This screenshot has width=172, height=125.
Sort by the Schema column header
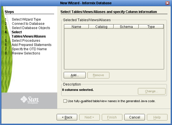pos(126,27)
